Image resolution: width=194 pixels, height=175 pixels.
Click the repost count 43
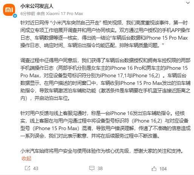tap(35, 169)
